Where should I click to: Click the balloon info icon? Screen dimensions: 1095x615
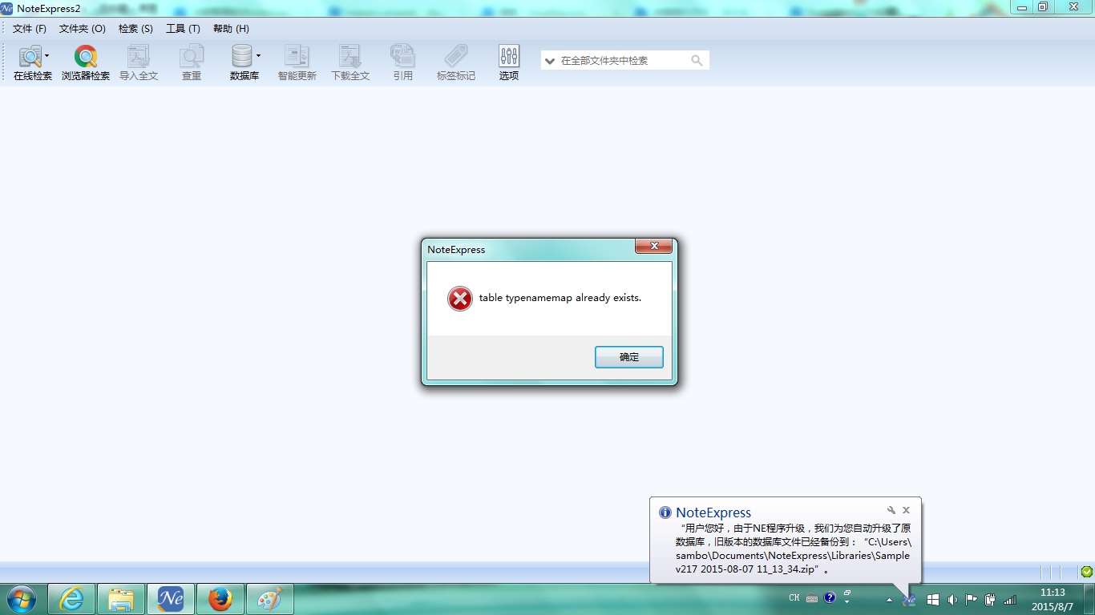coord(665,512)
